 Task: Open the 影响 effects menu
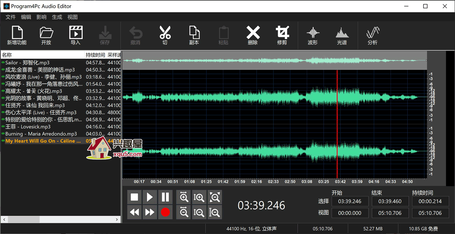tap(42, 17)
